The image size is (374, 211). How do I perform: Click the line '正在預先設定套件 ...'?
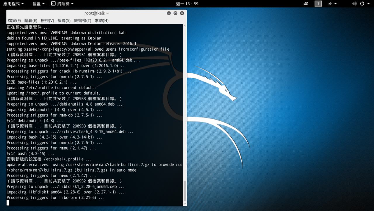(28, 27)
